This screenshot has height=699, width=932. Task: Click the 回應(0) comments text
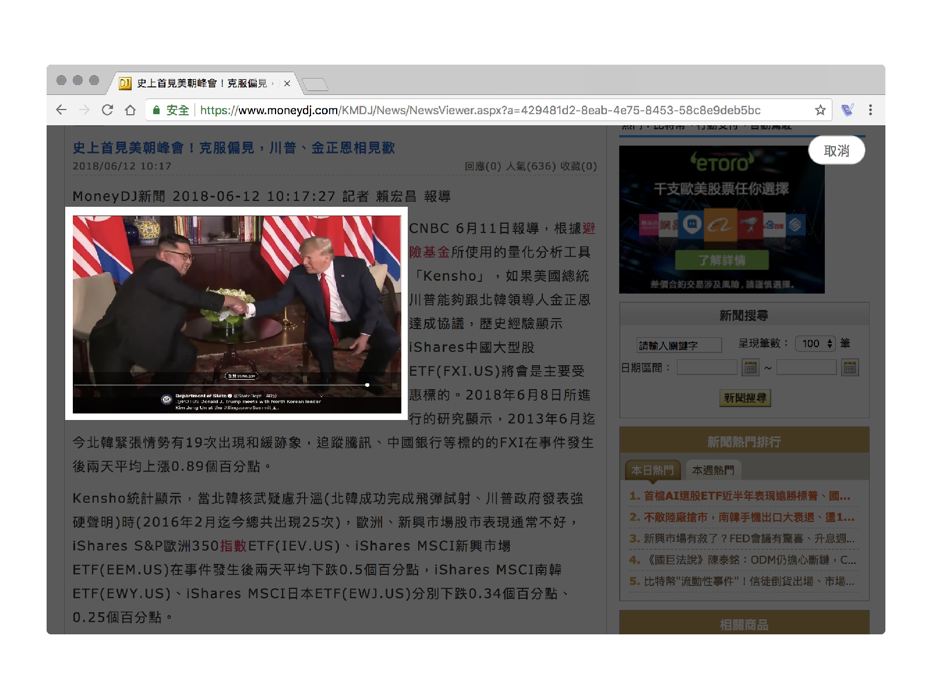(x=483, y=166)
